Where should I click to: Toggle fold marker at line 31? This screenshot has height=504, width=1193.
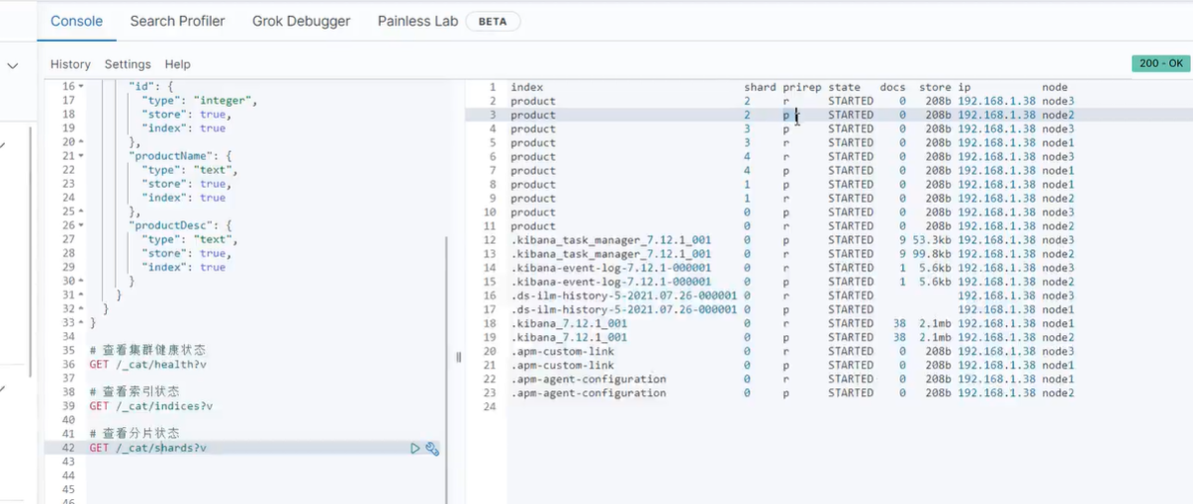point(81,295)
